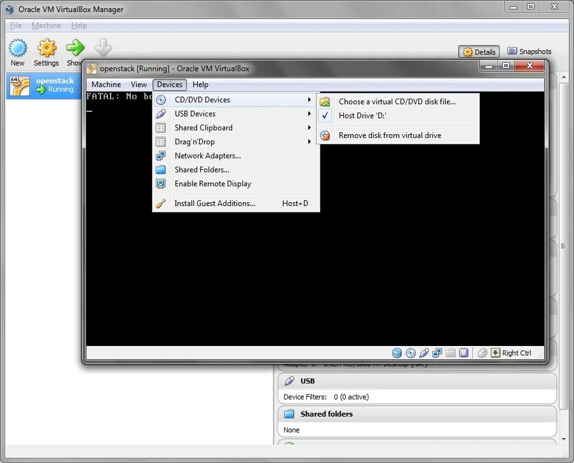Click the Enable Remote Display monitor icon

[x=161, y=184]
